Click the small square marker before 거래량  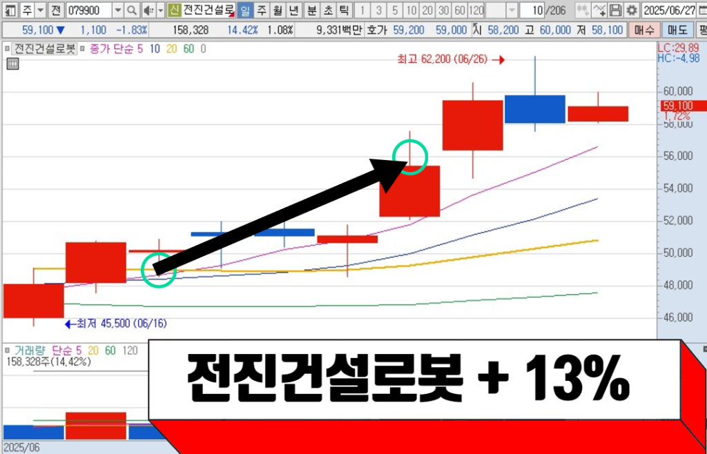[6, 350]
